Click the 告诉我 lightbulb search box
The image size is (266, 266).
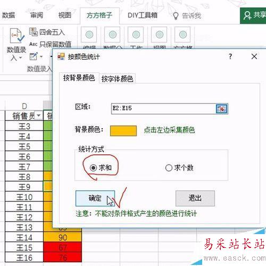[x=187, y=16]
